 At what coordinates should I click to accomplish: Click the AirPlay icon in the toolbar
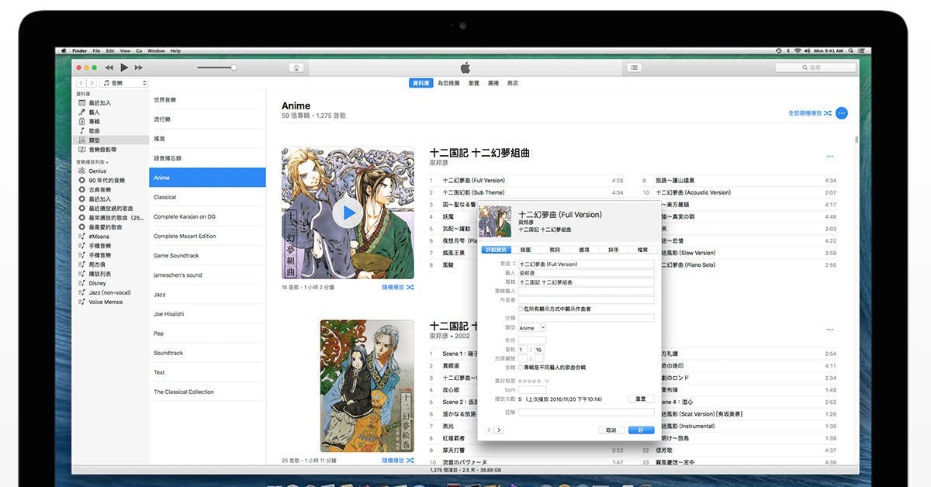pyautogui.click(x=297, y=67)
